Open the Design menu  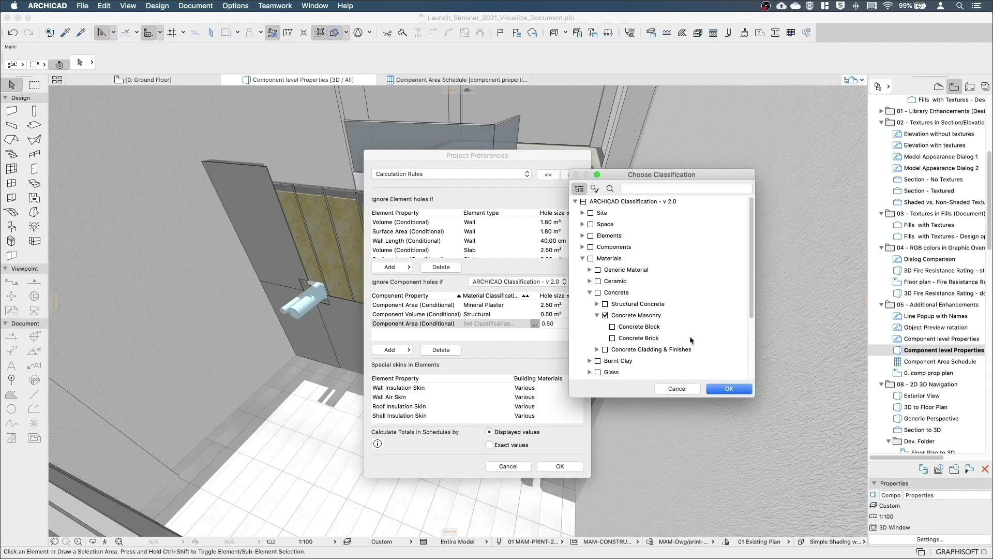pos(157,6)
